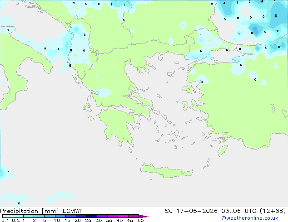Click the 45 to 50 mm legend swatch
Image resolution: width=288 pixels, height=222 pixels.
coord(134,216)
